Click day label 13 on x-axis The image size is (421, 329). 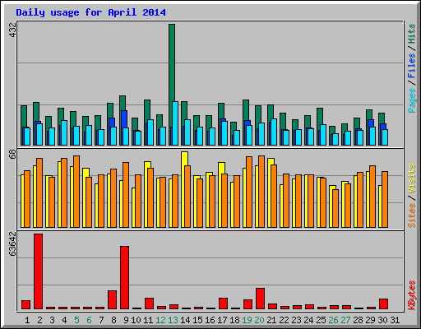click(x=173, y=320)
